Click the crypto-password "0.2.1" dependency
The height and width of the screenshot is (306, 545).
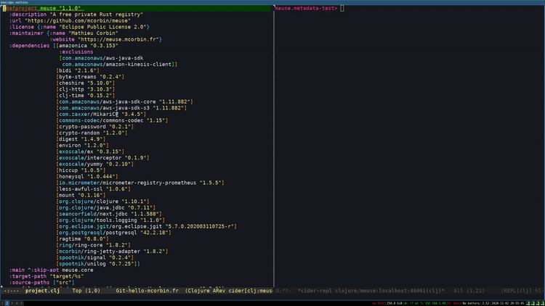point(94,127)
